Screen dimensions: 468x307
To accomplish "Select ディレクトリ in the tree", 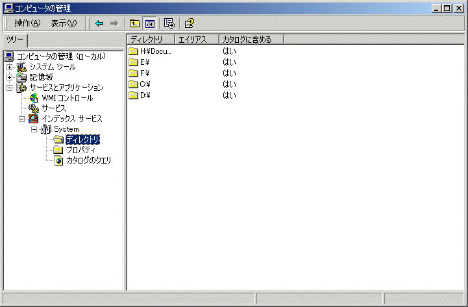I will (x=82, y=140).
